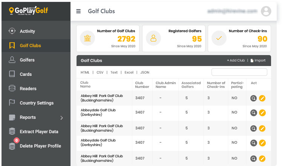Export table as HTML
The width and height of the screenshot is (282, 166).
[x=85, y=72]
